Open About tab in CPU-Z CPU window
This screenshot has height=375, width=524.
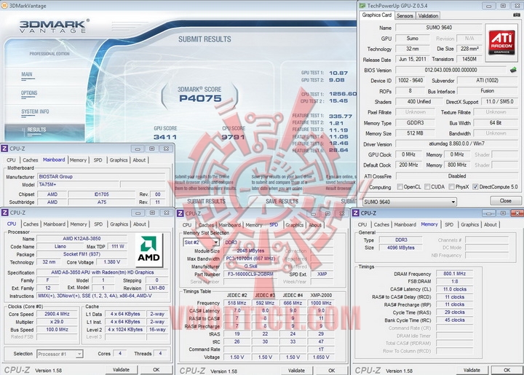point(140,224)
